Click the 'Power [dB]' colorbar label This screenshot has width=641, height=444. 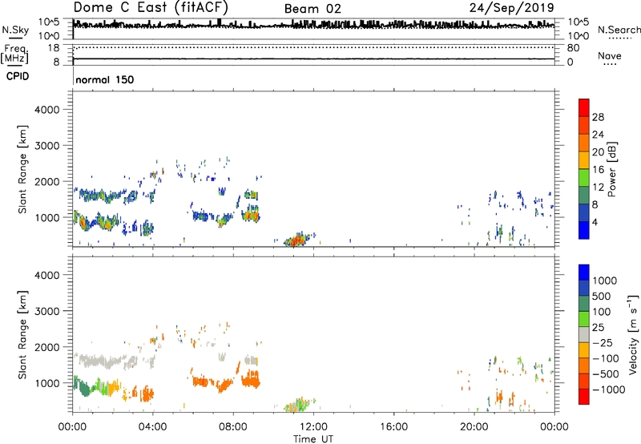tap(611, 169)
